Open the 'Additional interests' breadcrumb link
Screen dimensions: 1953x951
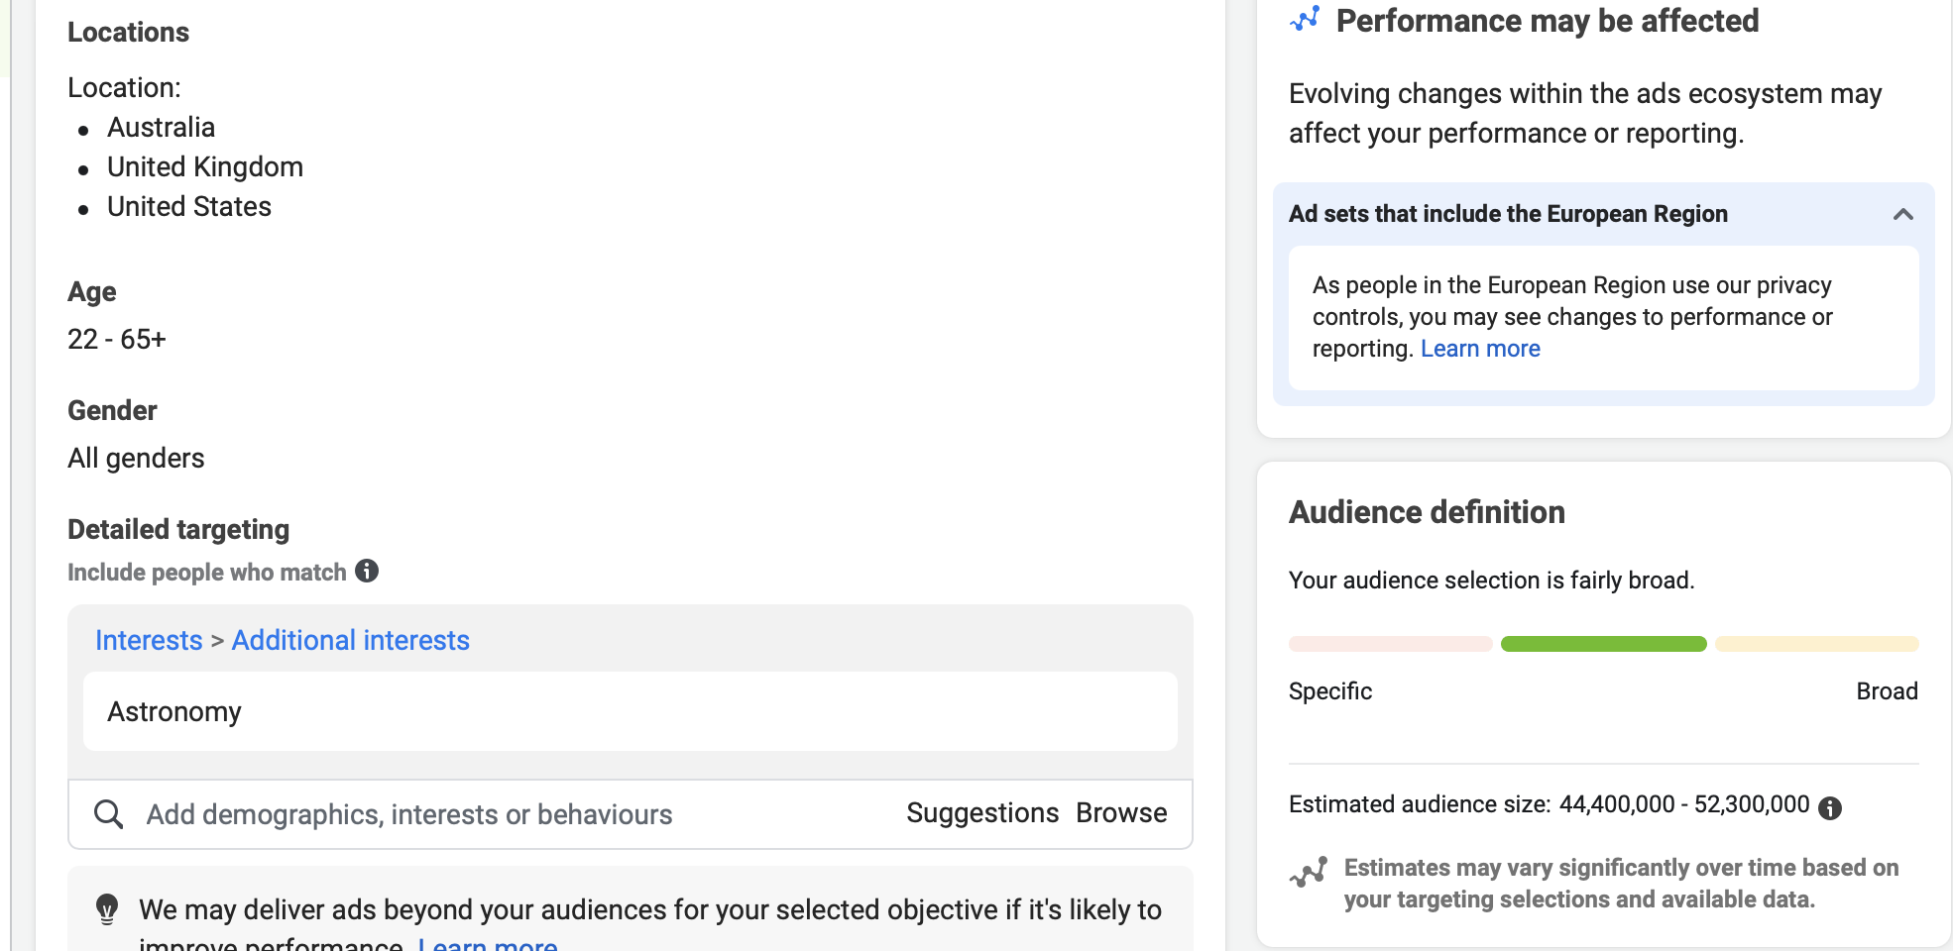click(350, 641)
